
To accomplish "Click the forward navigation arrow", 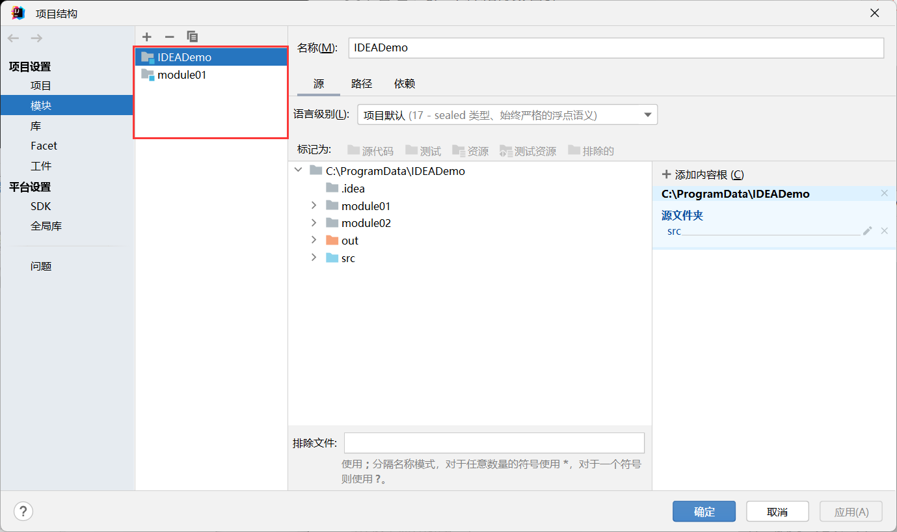I will (36, 38).
